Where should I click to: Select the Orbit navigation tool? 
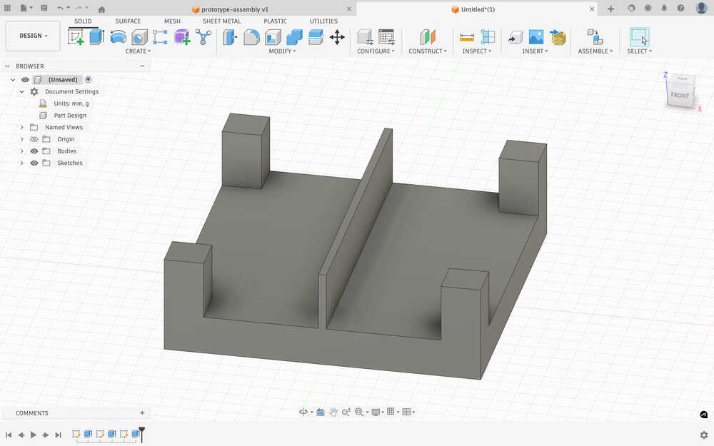pos(303,412)
